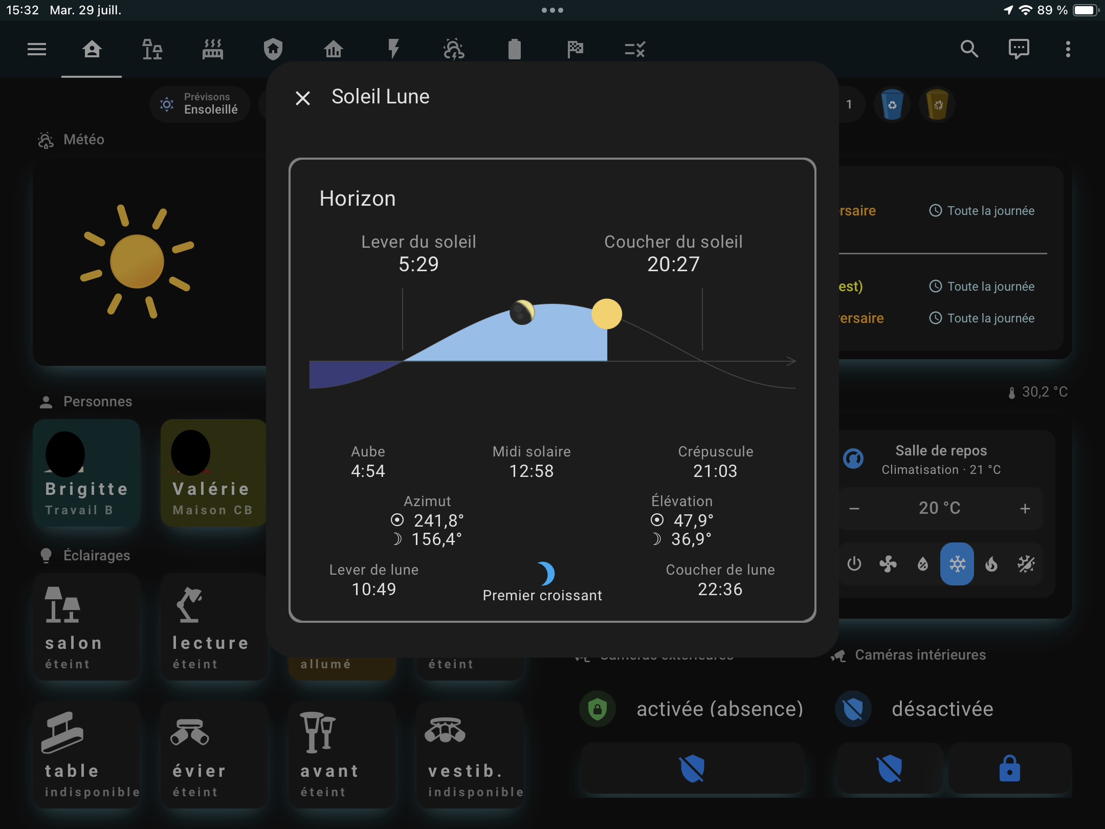The height and width of the screenshot is (829, 1105).
Task: Open the weather dashboard tab icon
Action: coord(454,49)
